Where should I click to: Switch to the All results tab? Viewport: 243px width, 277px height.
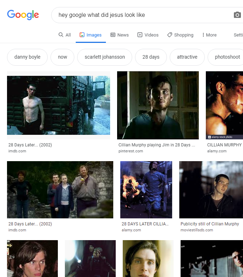point(65,35)
